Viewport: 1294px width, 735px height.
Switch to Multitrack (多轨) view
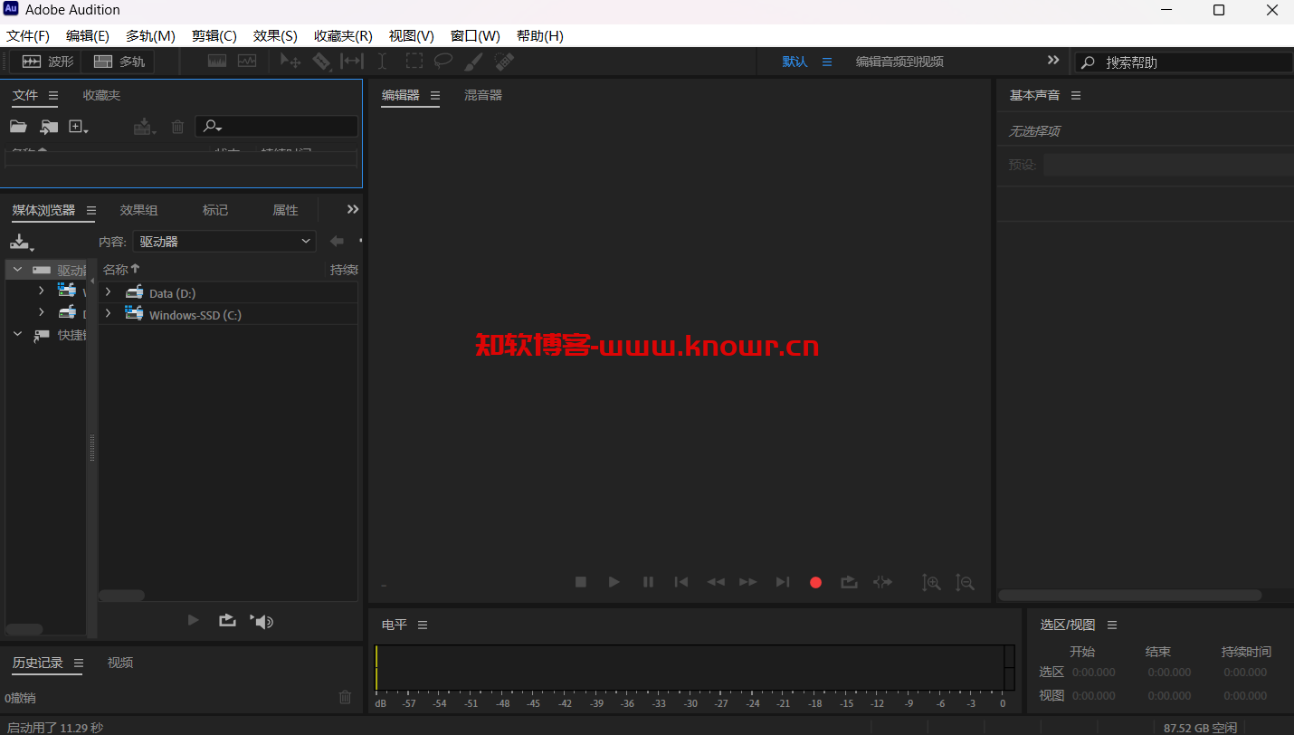[119, 62]
